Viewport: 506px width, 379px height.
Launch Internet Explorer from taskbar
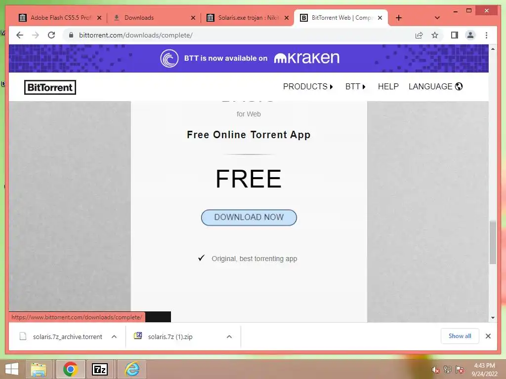[x=132, y=369]
